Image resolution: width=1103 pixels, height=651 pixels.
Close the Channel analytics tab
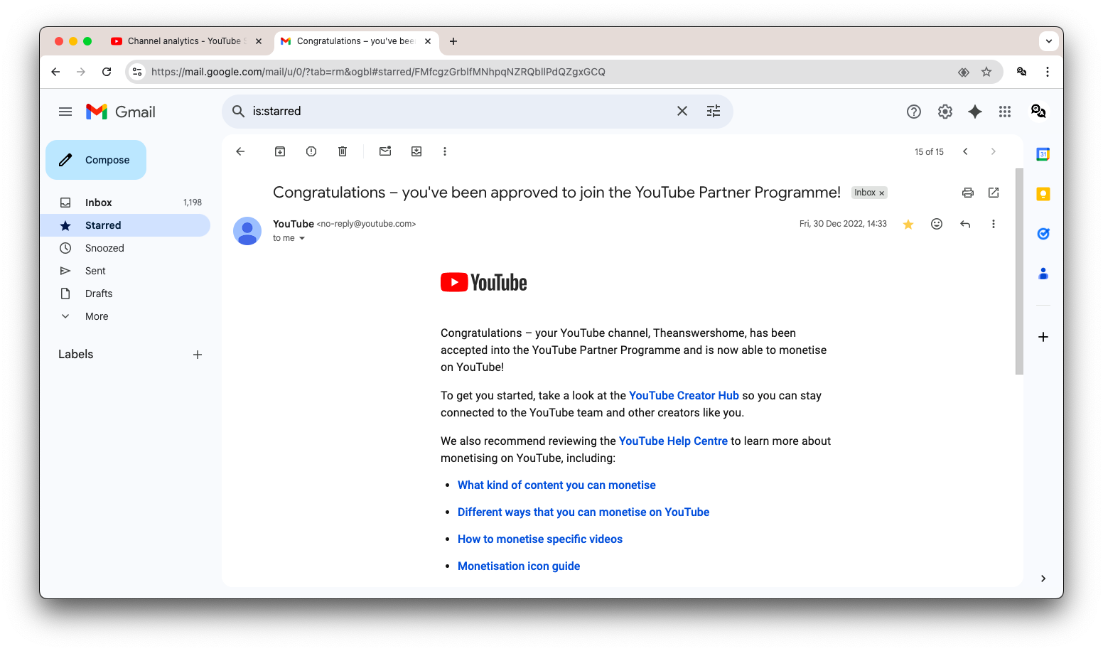click(259, 41)
